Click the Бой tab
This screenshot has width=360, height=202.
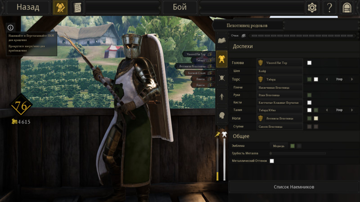pos(180,7)
